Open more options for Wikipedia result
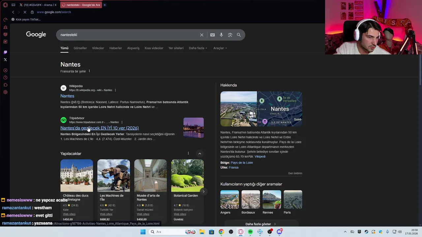The width and height of the screenshot is (422, 237). tap(115, 90)
